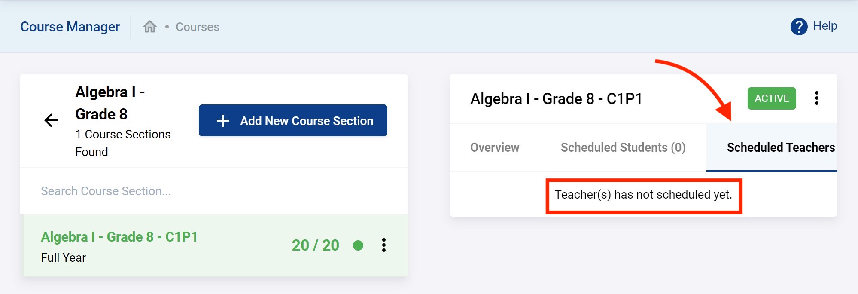Click the Courses breadcrumb link

(198, 27)
